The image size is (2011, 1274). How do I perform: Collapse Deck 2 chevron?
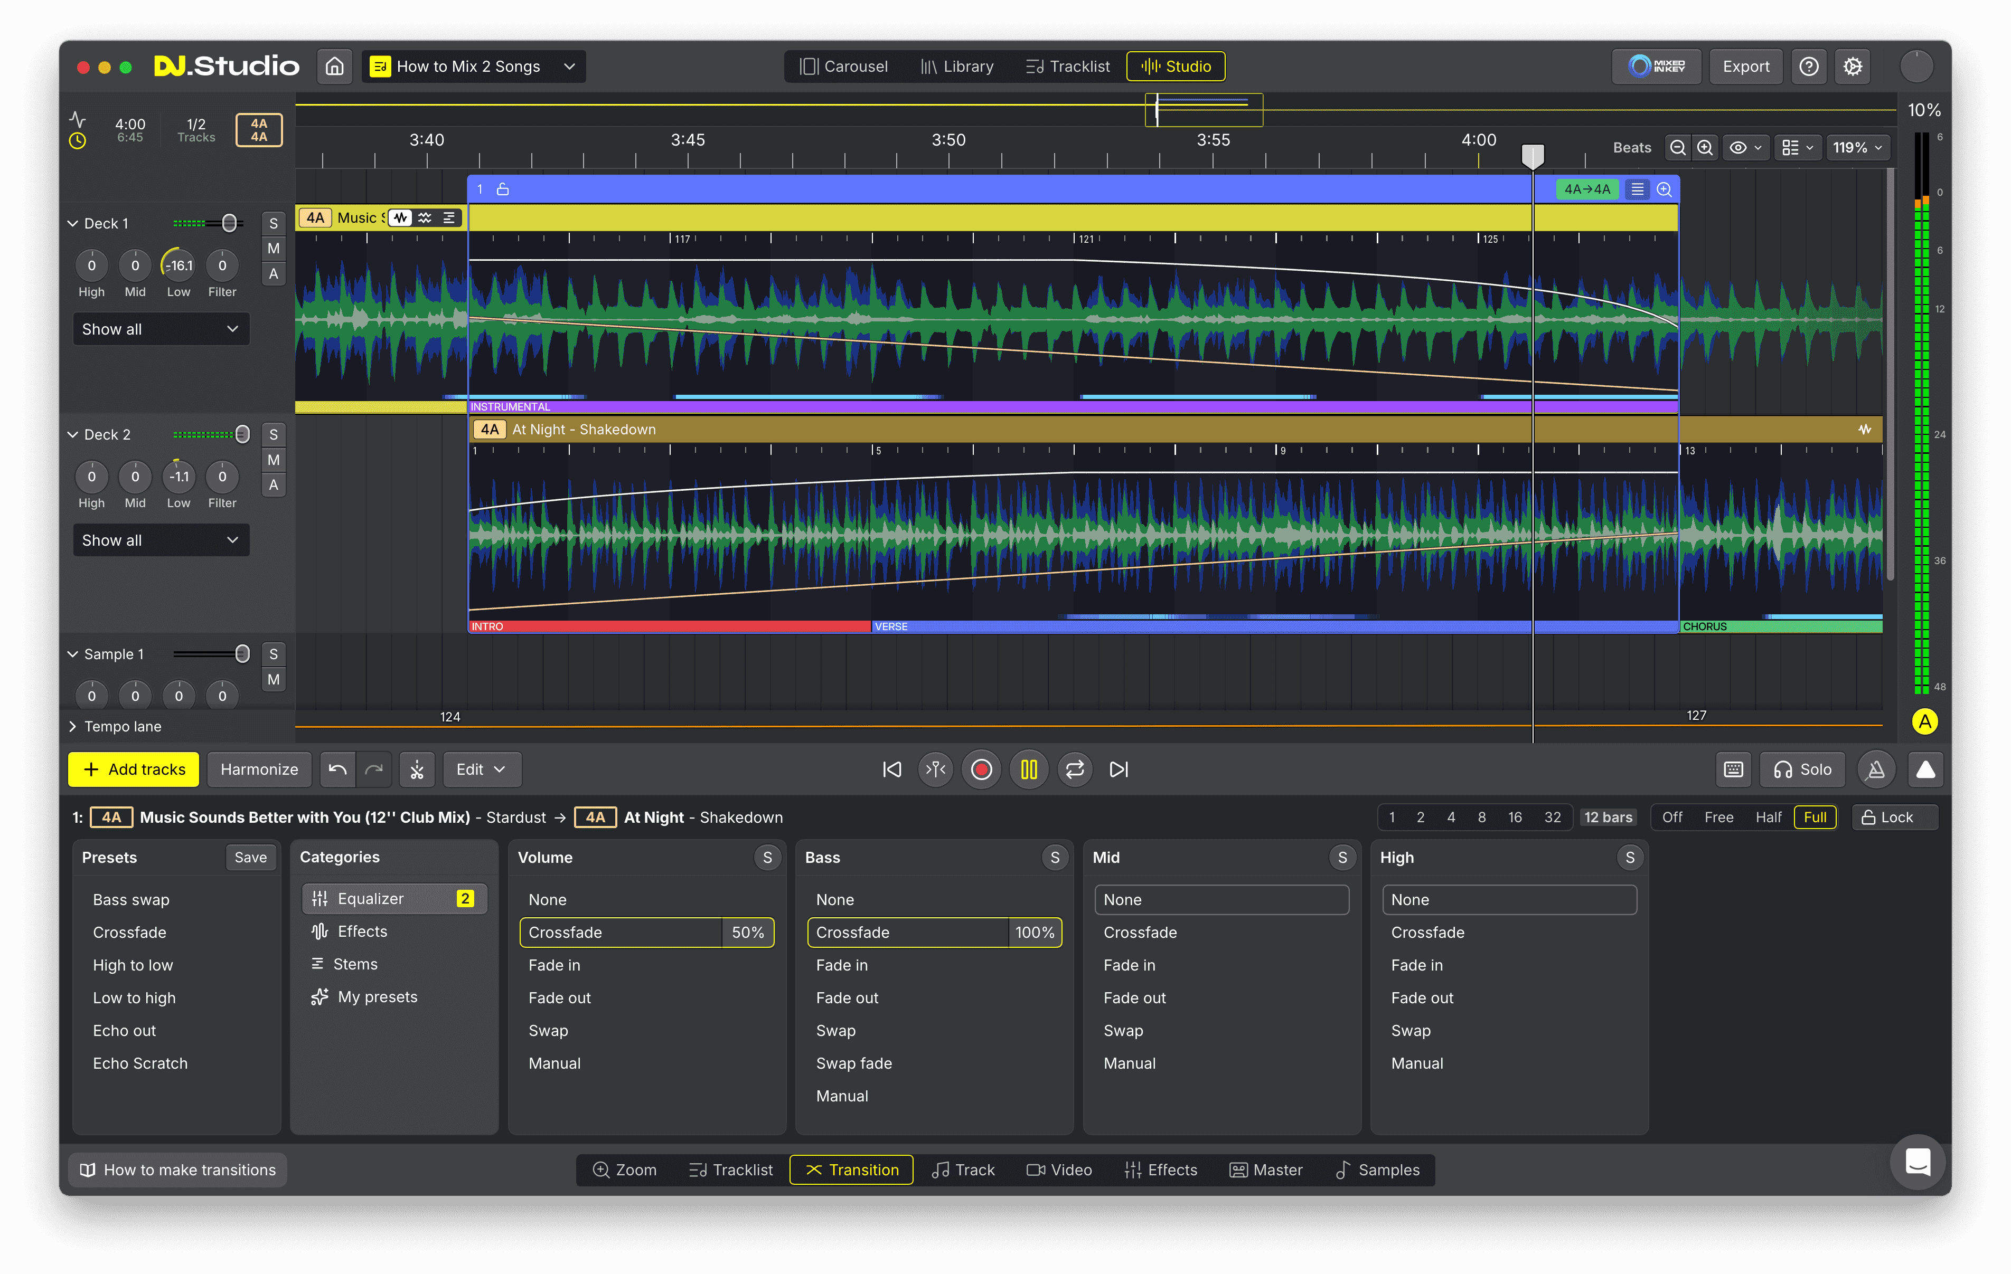[x=73, y=435]
